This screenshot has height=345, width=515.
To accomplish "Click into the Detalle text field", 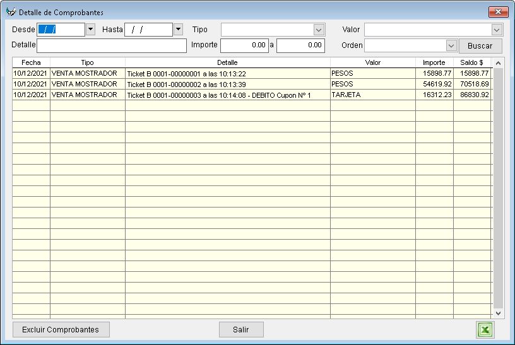I will [x=112, y=45].
